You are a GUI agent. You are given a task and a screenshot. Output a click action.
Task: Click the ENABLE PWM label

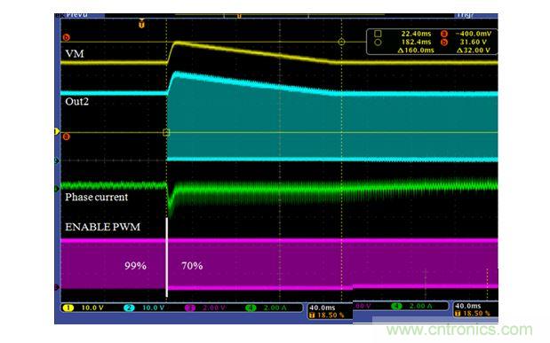(103, 227)
